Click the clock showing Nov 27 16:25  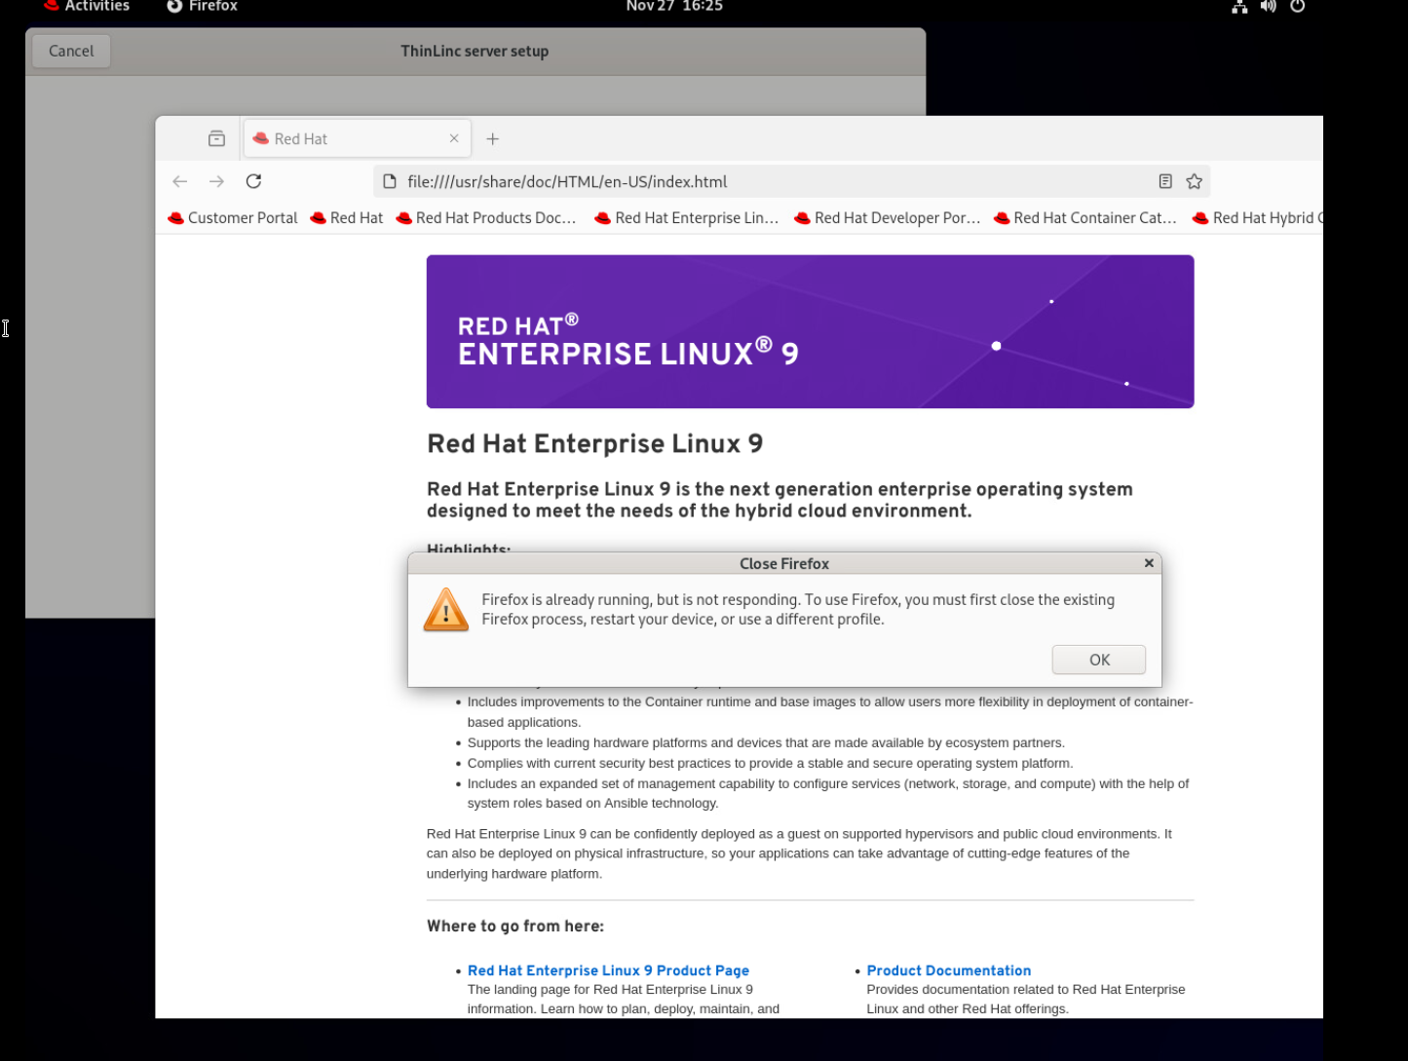tap(674, 7)
